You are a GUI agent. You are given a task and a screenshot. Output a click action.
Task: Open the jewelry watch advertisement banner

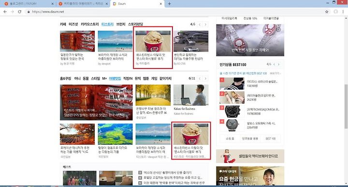point(250,40)
